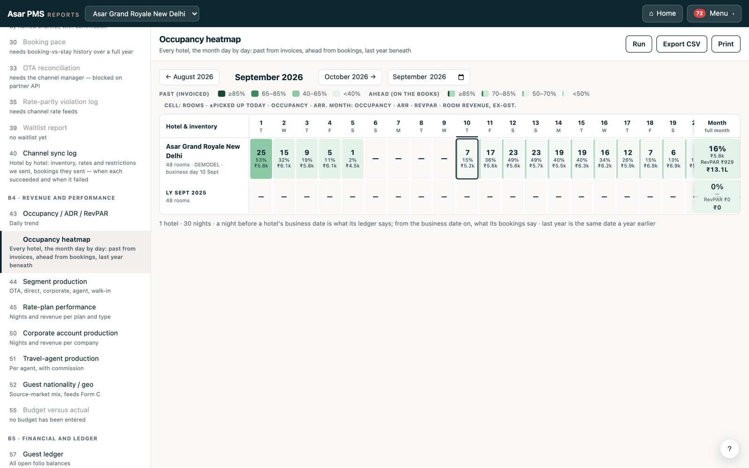Open Rate-parity violation log entry
749x468 pixels.
point(75,106)
